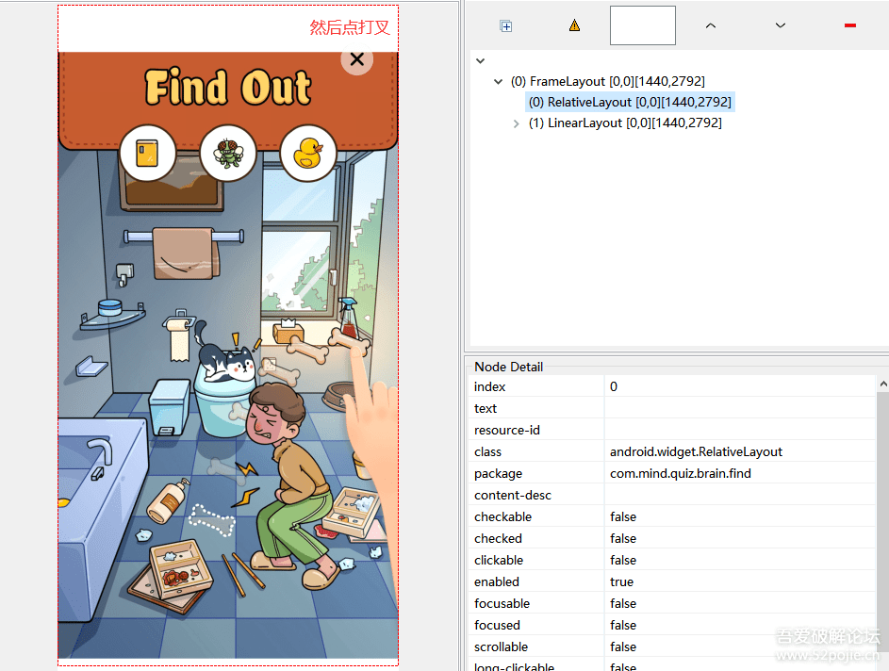Click the 'text' property name cell

[535, 408]
